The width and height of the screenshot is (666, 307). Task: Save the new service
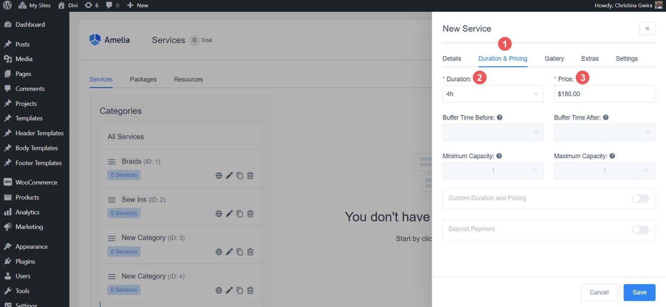point(639,292)
